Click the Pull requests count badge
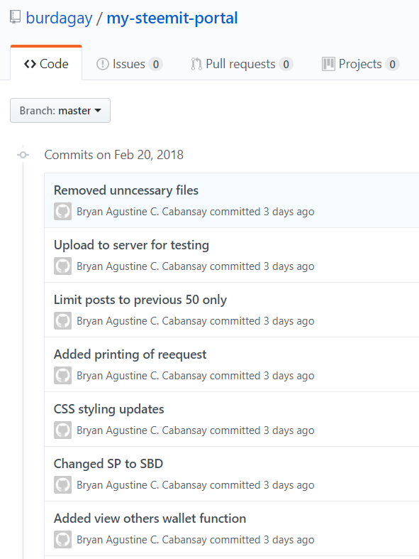This screenshot has height=559, width=419. tap(286, 64)
